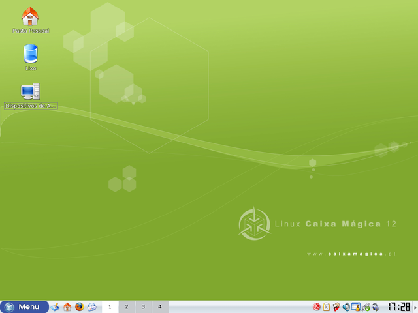Click the Show Desktop panel icon

pyautogui.click(x=55, y=307)
